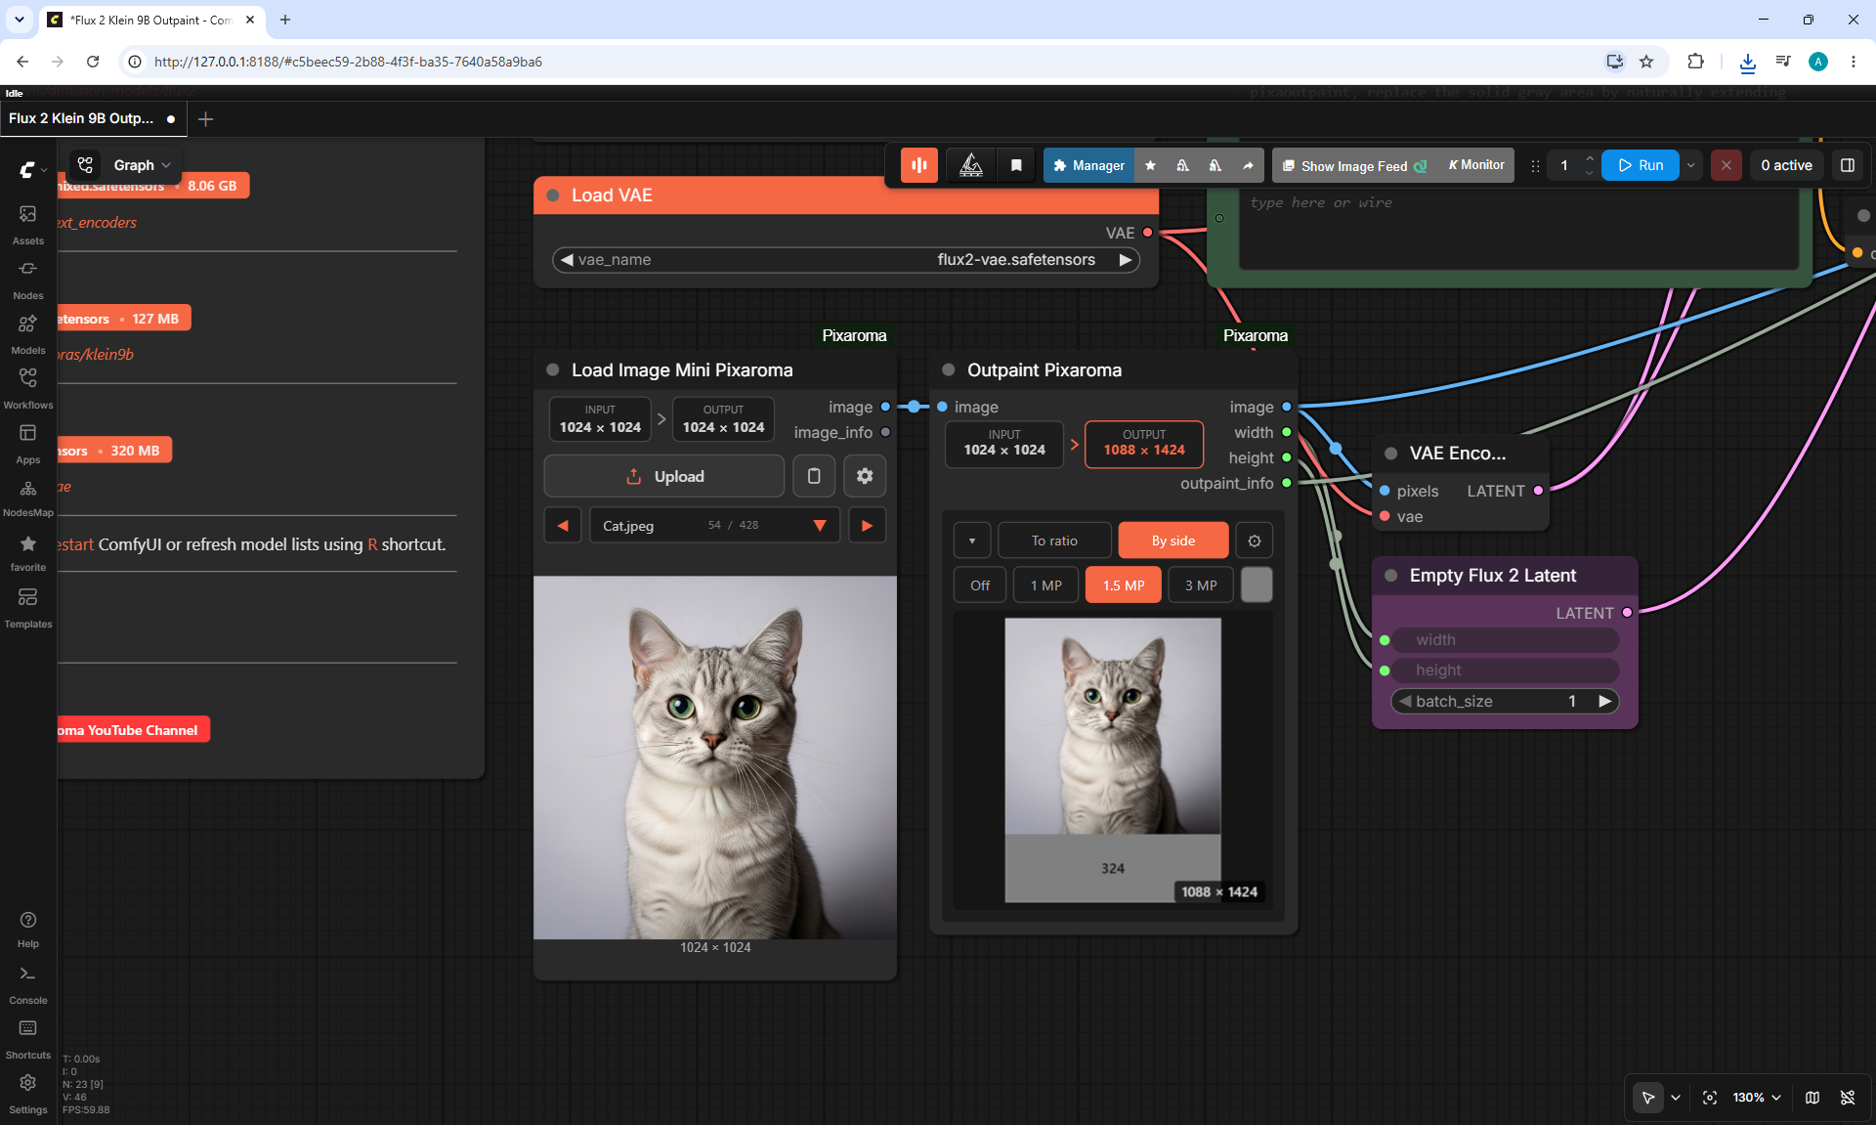
Task: Add a new workflow tab
Action: [x=206, y=119]
